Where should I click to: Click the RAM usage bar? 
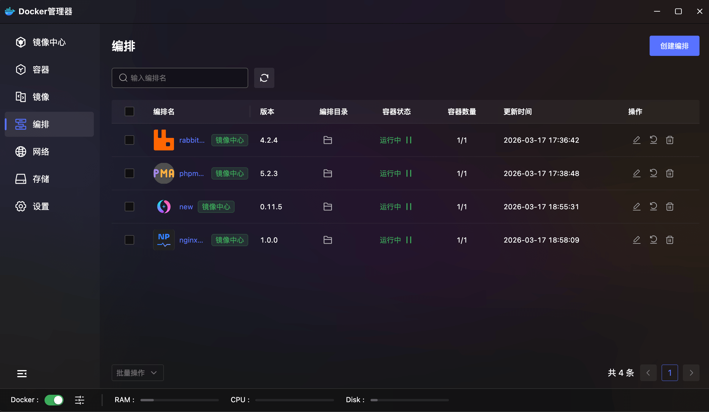tap(179, 400)
